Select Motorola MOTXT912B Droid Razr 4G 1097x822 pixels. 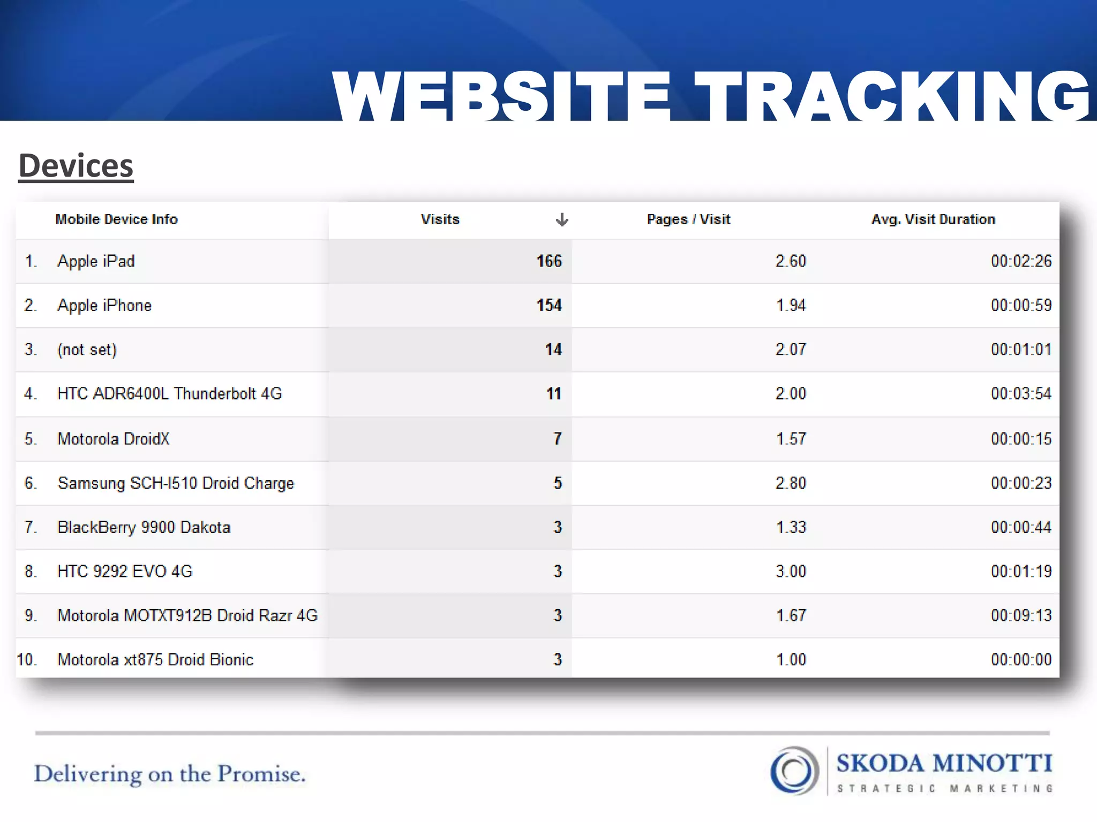[187, 615]
